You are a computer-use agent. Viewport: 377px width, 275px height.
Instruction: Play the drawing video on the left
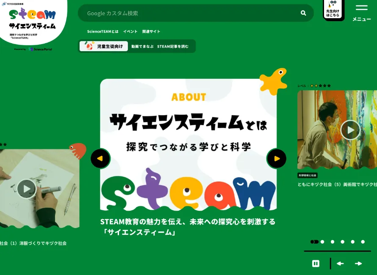(26, 189)
